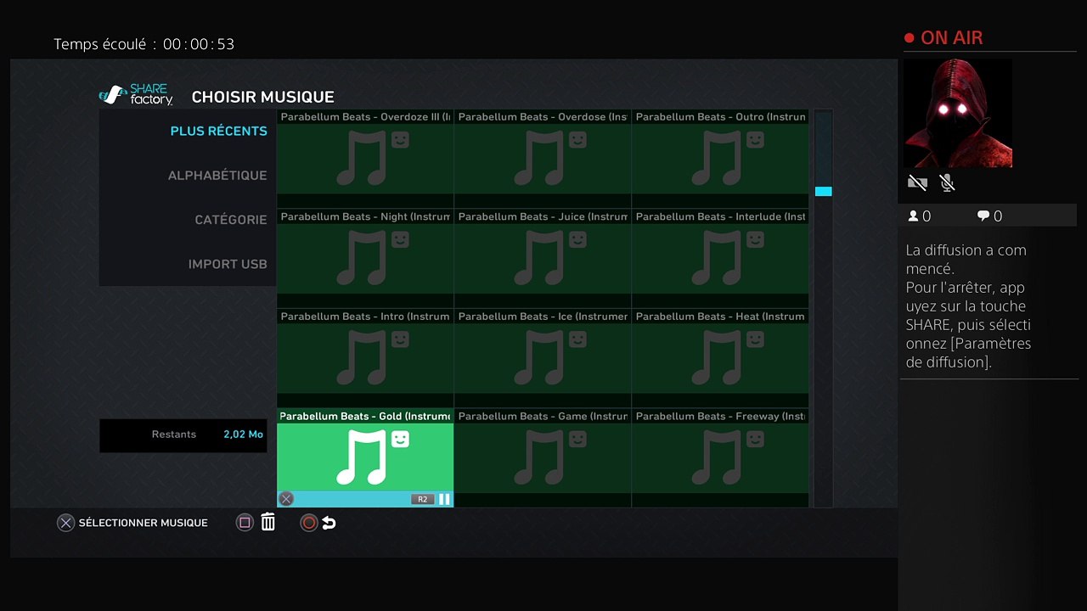1087x611 pixels.
Task: Click the hooded broadcaster avatar
Action: click(x=958, y=113)
